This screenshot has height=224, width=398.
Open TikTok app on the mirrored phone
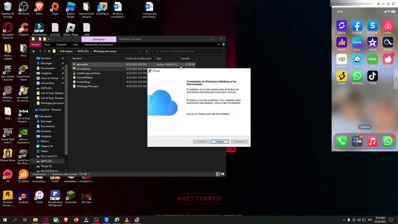coord(373,76)
